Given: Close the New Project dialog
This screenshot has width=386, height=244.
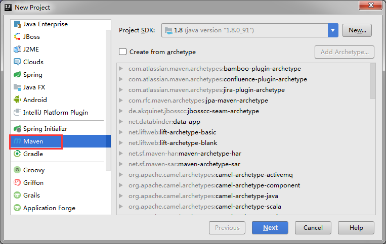Looking at the screenshot, I should click(370, 5).
